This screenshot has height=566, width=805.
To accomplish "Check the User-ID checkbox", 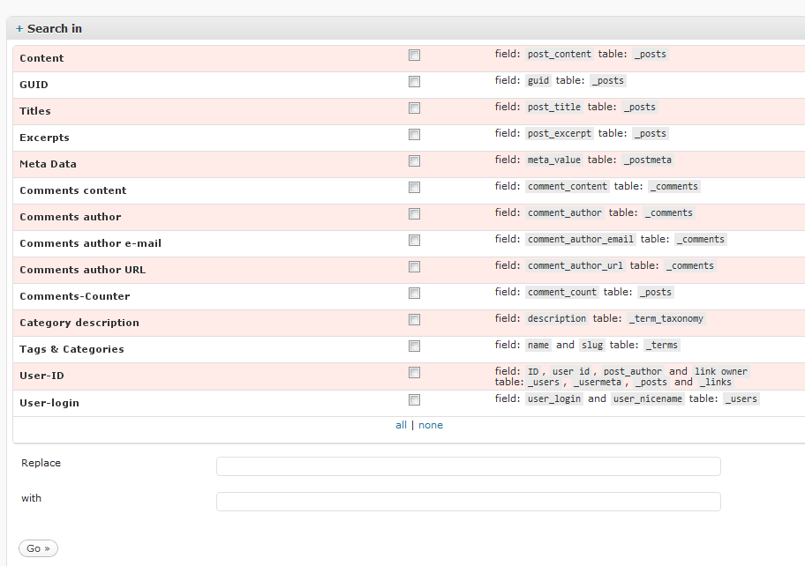I will click(x=414, y=372).
